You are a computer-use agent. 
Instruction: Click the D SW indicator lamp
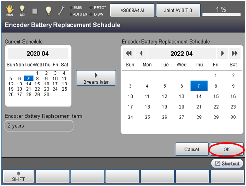point(91,14)
